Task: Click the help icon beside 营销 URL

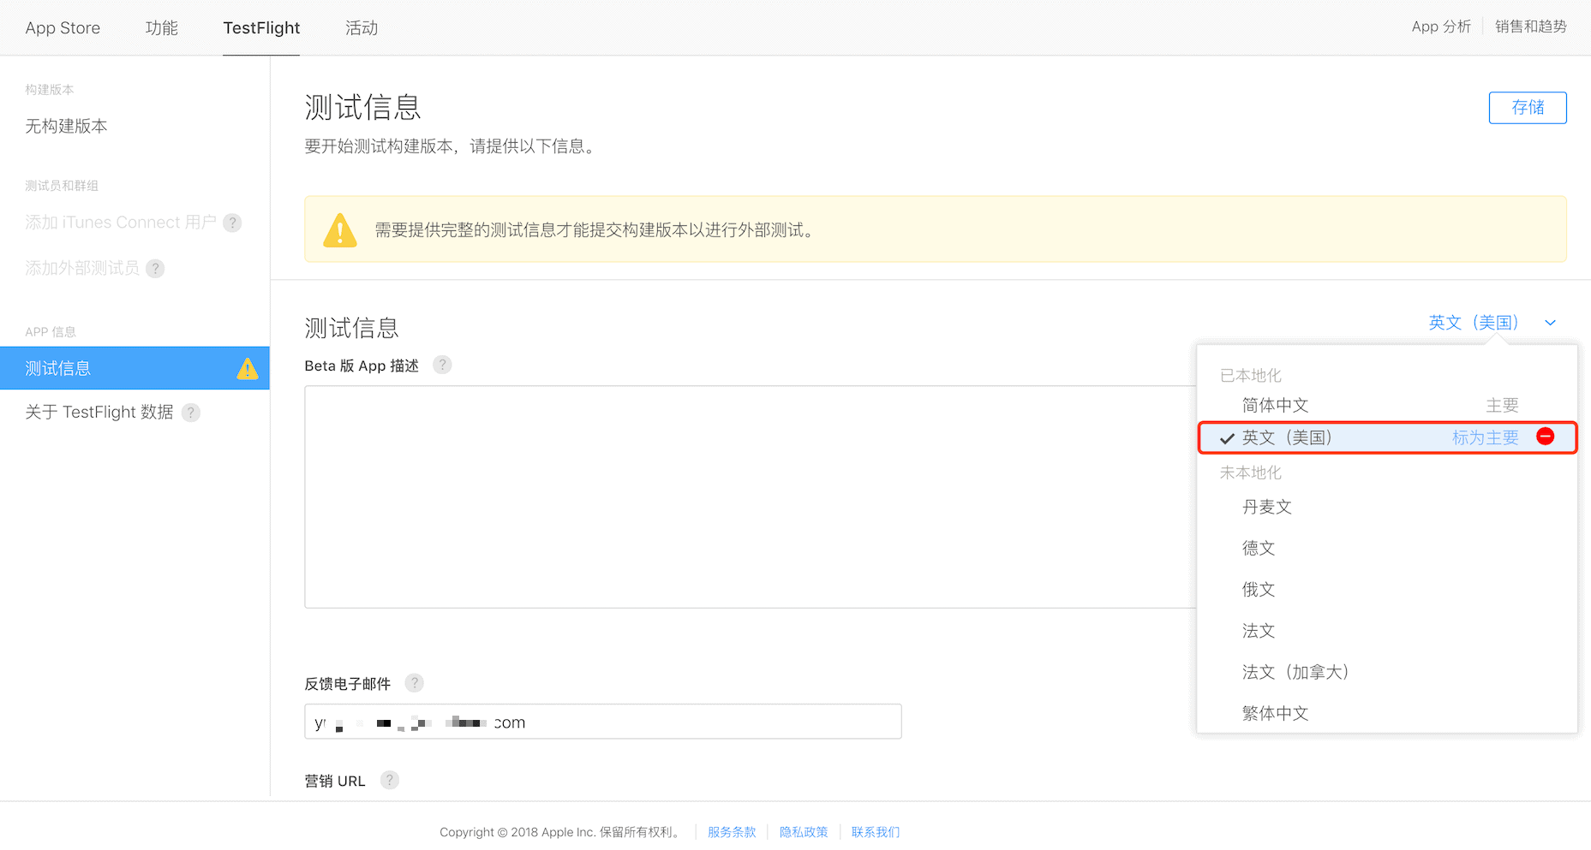Action: pos(390,781)
